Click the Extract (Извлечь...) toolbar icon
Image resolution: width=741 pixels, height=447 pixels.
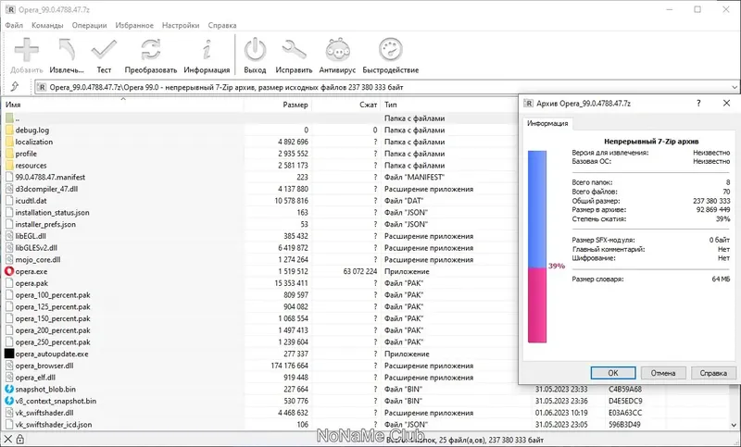point(67,50)
